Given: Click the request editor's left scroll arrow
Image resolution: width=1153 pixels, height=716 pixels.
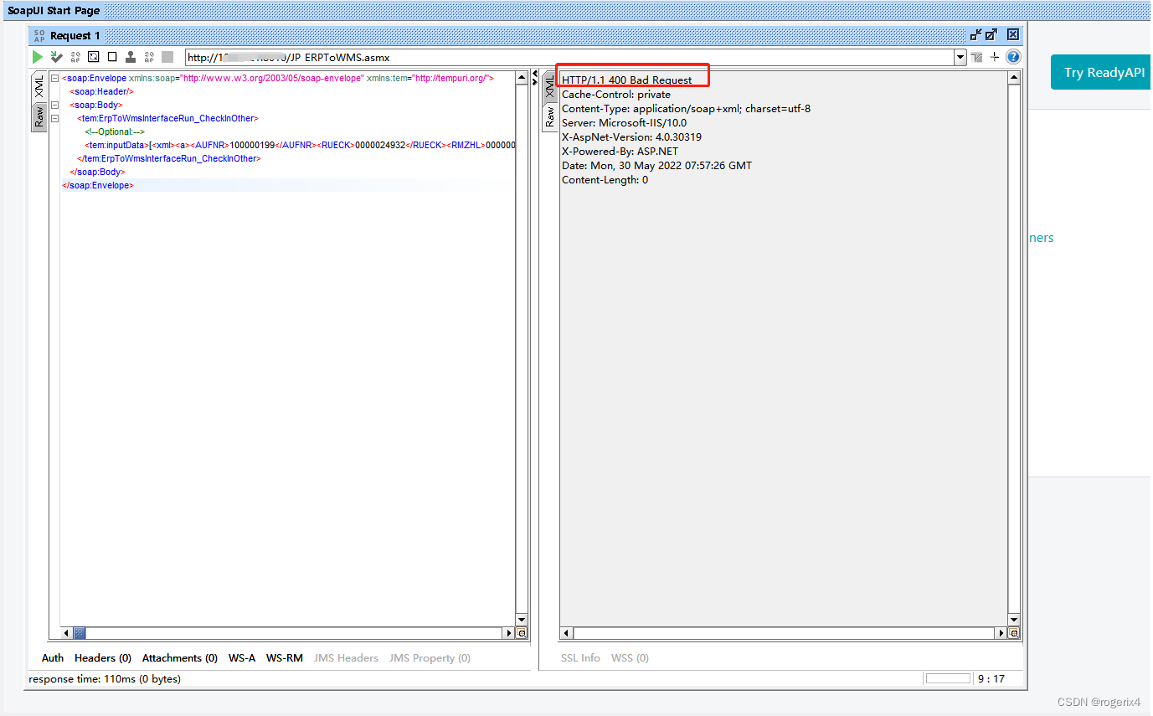Looking at the screenshot, I should [67, 633].
